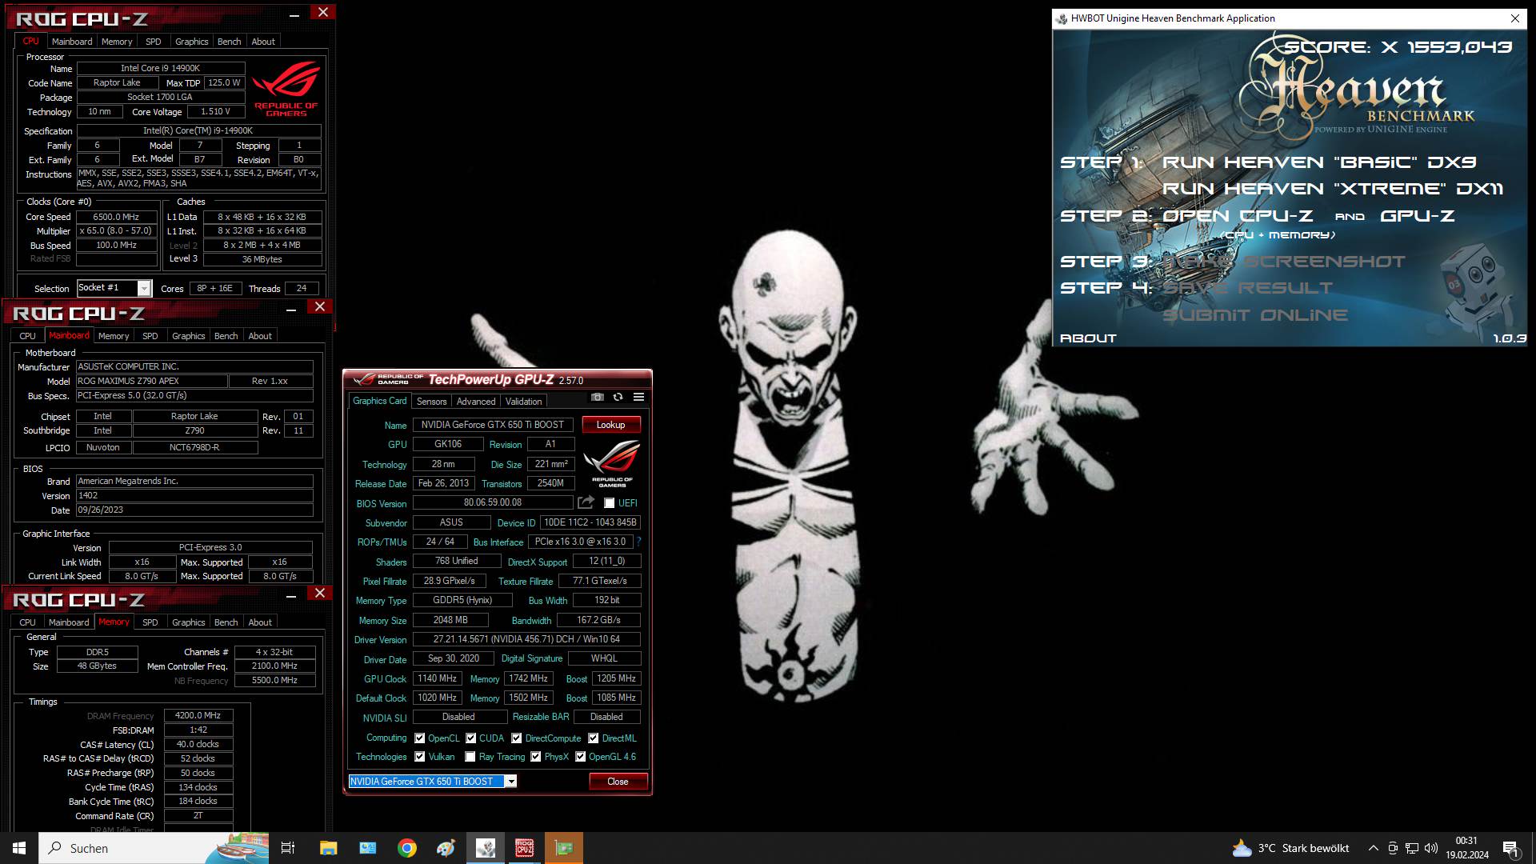Viewport: 1536px width, 864px height.
Task: Click the Core Speed 6500.0 MHz field
Action: point(116,217)
